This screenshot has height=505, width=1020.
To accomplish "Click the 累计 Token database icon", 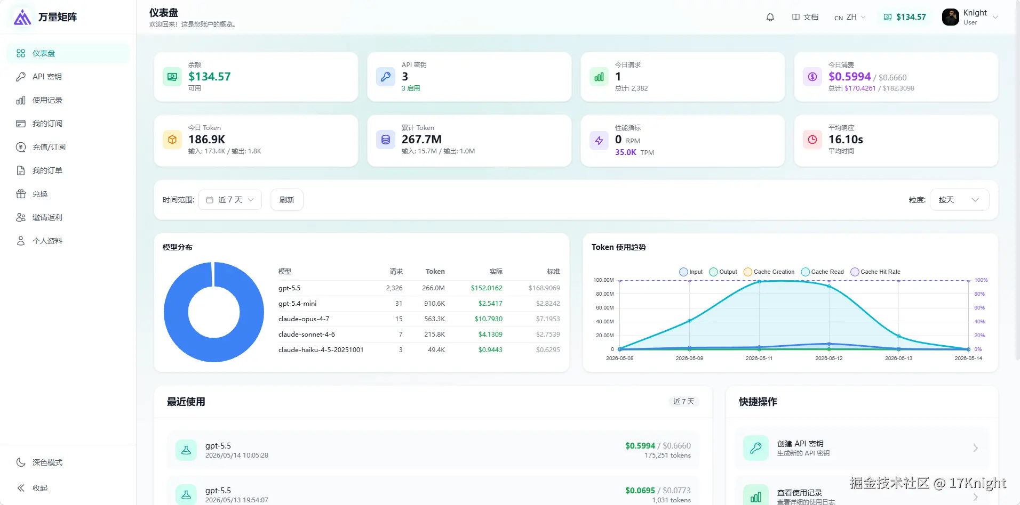I will [x=386, y=140].
